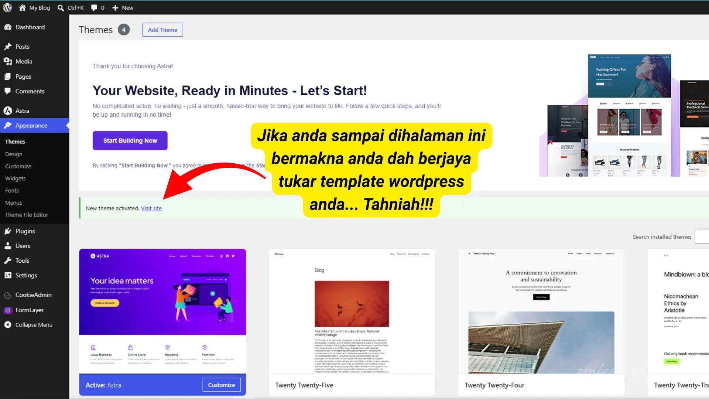
Task: Click the Media icon in sidebar
Action: pyautogui.click(x=8, y=61)
